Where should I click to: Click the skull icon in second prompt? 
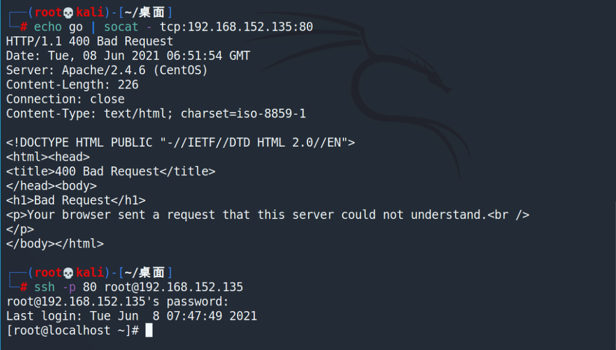(x=68, y=273)
